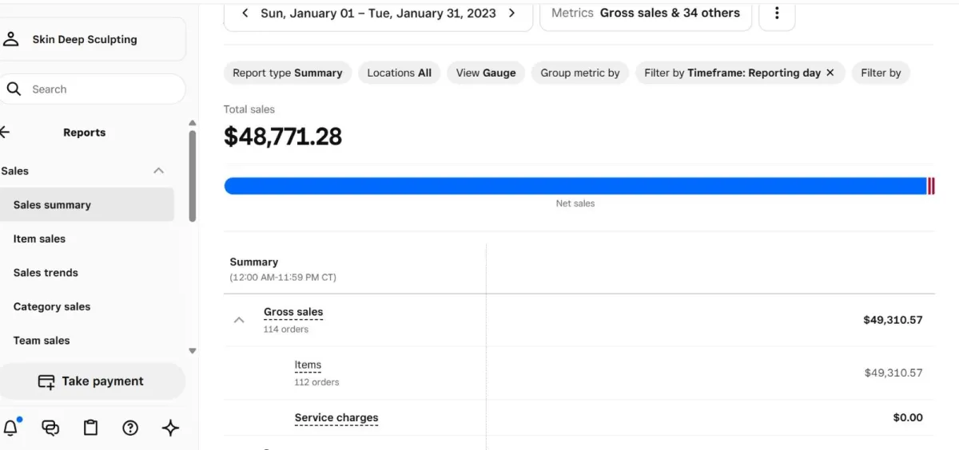Click the clipboard icon in bottom bar
The width and height of the screenshot is (959, 450).
[91, 428]
